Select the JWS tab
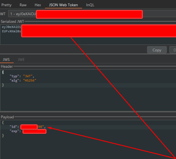This screenshot has height=159, width=176. [6, 59]
